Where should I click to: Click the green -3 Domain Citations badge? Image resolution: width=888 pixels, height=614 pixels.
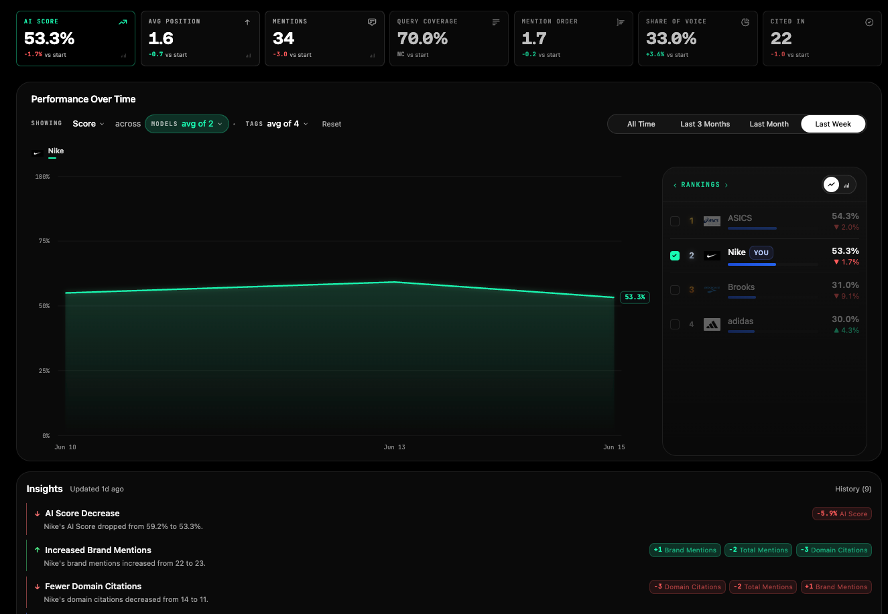point(834,550)
